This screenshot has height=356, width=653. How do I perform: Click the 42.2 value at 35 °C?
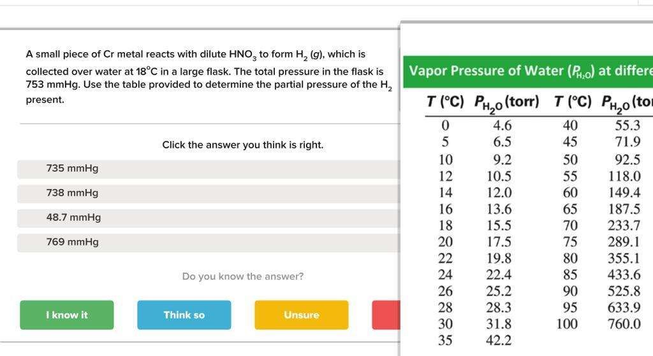pyautogui.click(x=499, y=340)
